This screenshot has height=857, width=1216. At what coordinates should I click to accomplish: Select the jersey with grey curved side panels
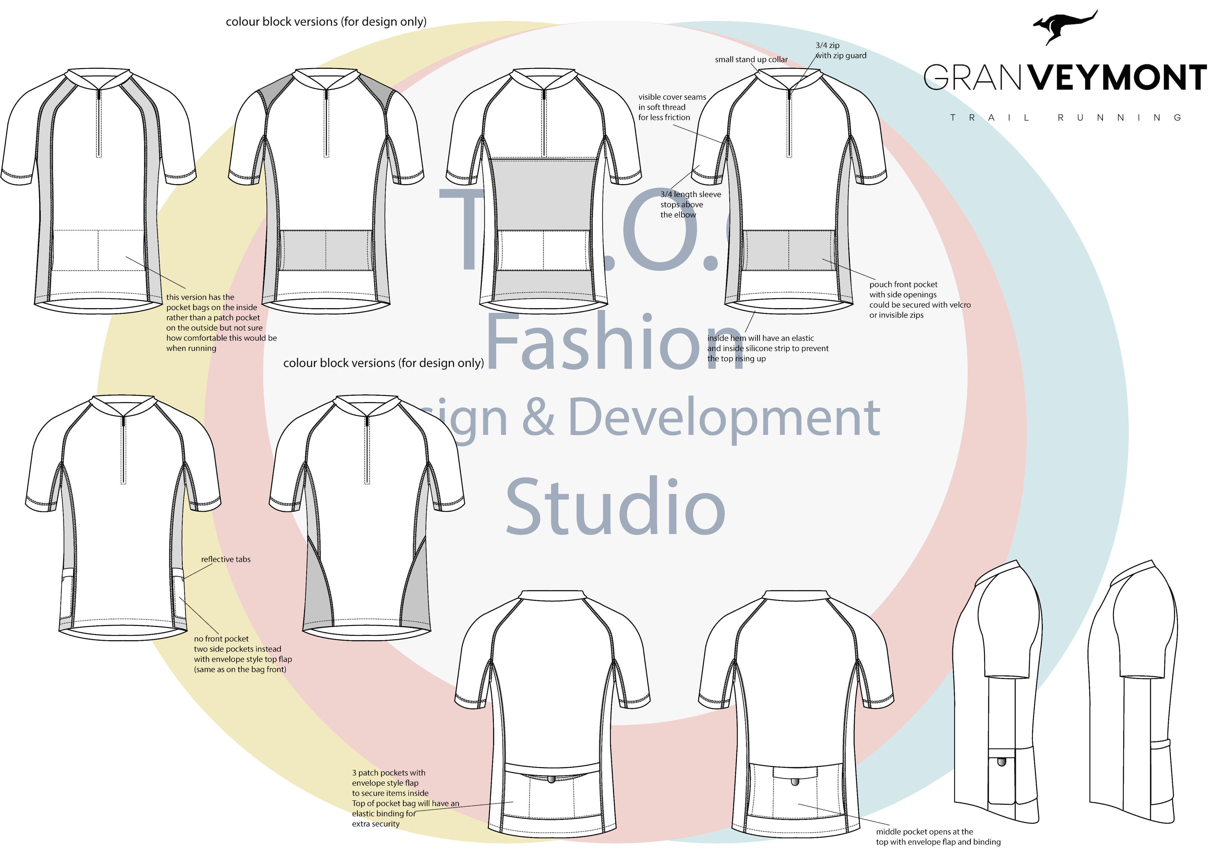click(x=366, y=516)
